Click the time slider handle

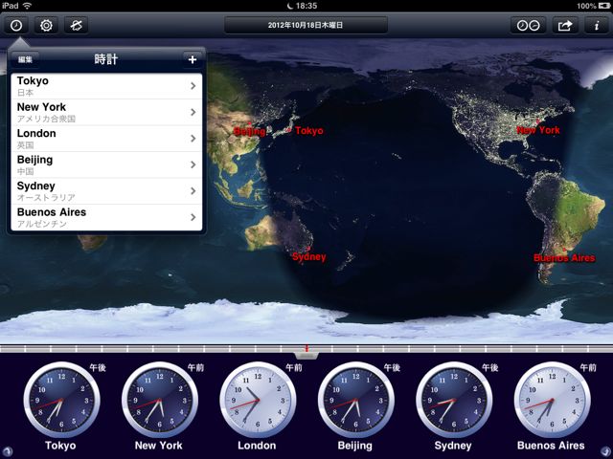pos(306,355)
